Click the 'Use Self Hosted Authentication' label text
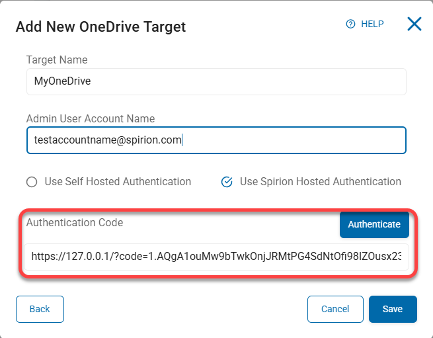433x338 pixels. (118, 181)
